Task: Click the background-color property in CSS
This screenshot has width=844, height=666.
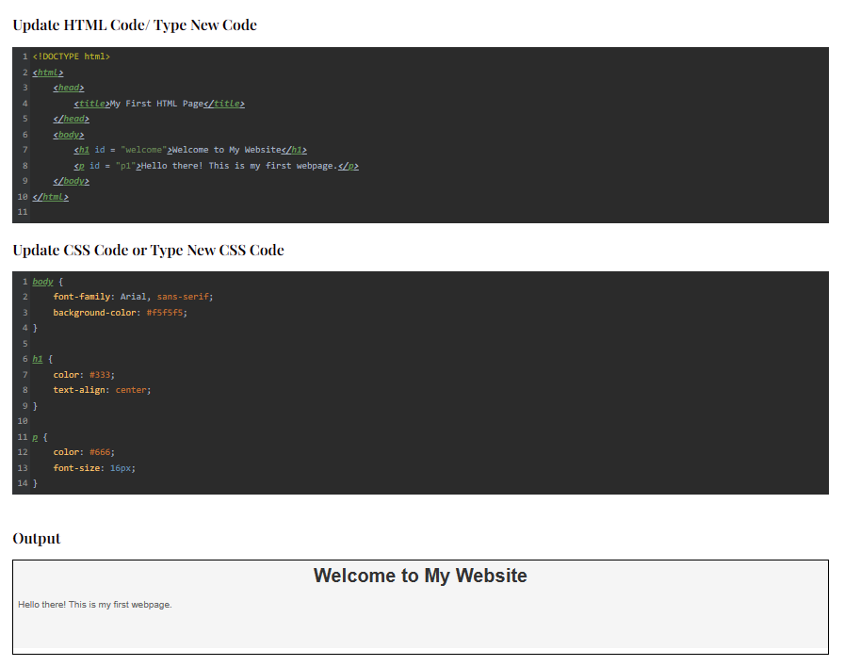Action: click(95, 313)
